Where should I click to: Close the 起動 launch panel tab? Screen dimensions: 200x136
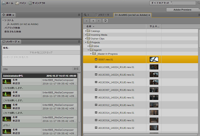(x=13, y=15)
